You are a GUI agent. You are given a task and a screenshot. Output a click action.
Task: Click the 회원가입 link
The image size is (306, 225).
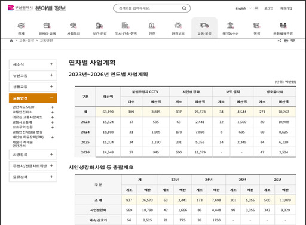[286, 8]
